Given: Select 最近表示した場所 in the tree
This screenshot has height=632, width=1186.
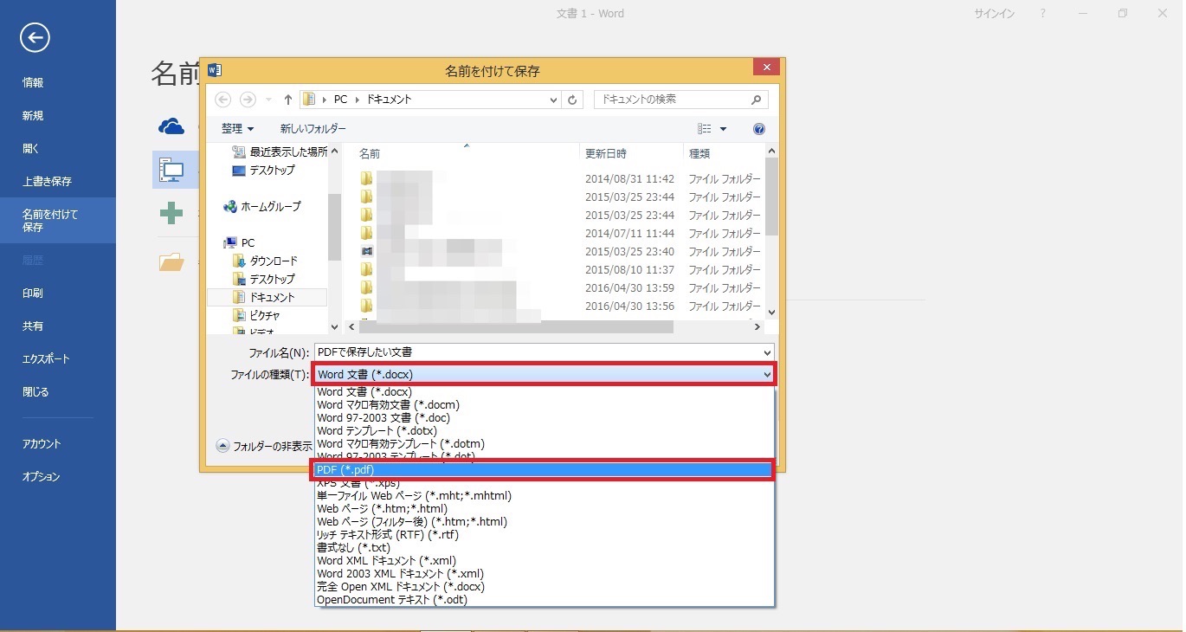Looking at the screenshot, I should [x=280, y=152].
